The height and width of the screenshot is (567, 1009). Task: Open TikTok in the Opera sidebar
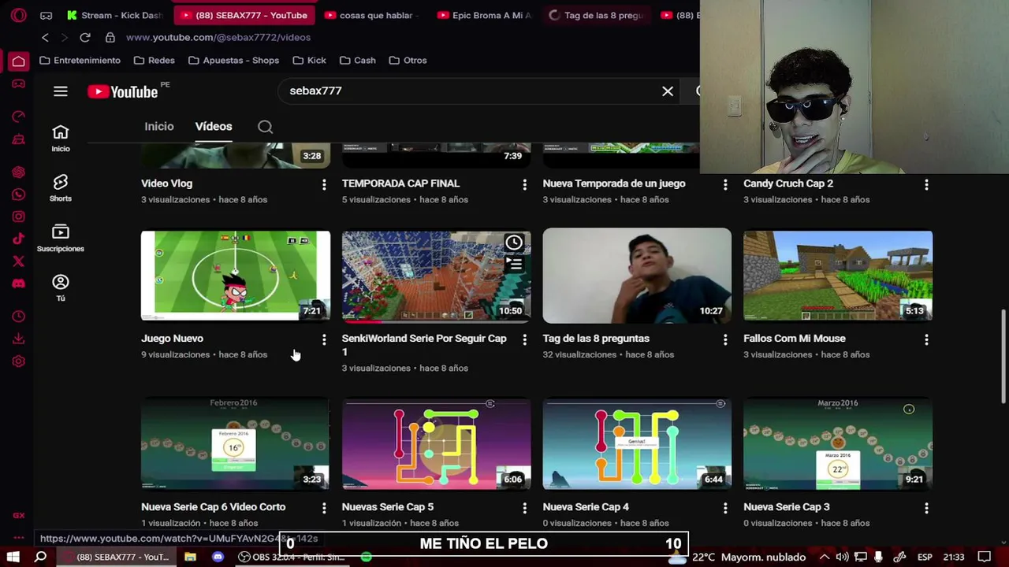click(18, 239)
